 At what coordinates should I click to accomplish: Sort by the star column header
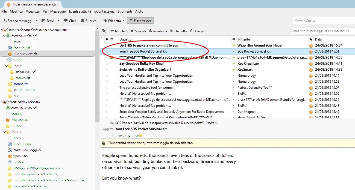107,39
